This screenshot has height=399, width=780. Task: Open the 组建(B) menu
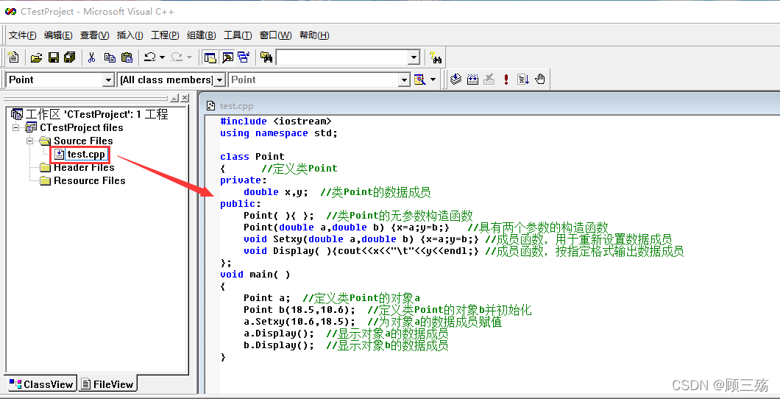(x=202, y=35)
